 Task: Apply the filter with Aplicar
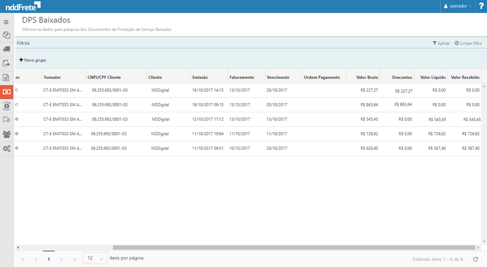[441, 43]
